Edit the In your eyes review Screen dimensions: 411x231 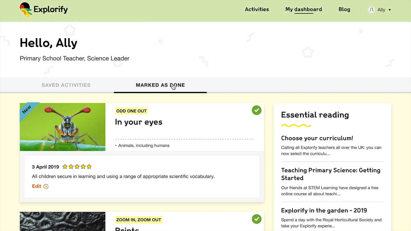point(36,186)
